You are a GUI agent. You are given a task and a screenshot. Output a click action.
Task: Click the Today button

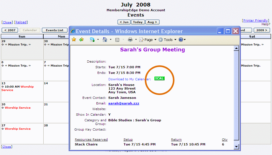[138, 22]
